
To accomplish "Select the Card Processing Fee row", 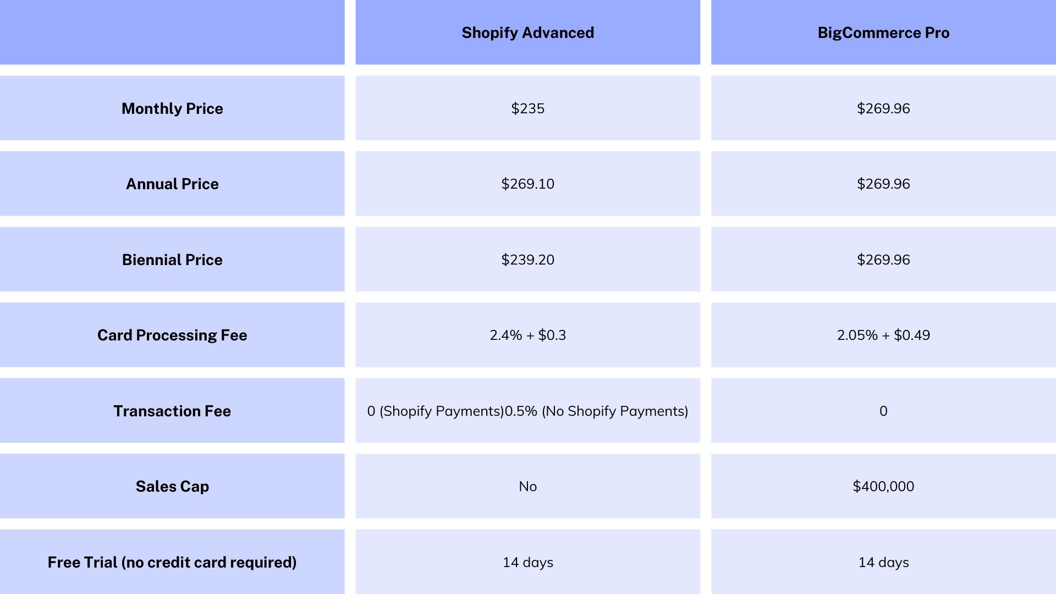I will (x=528, y=334).
